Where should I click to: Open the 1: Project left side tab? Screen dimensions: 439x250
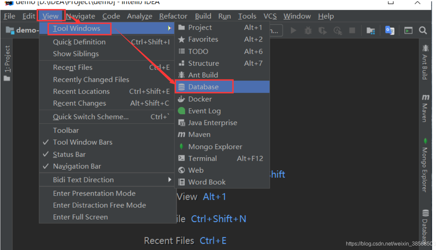click(x=7, y=63)
